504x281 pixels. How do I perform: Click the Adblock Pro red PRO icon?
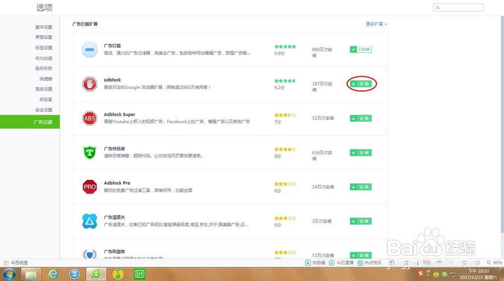click(90, 187)
